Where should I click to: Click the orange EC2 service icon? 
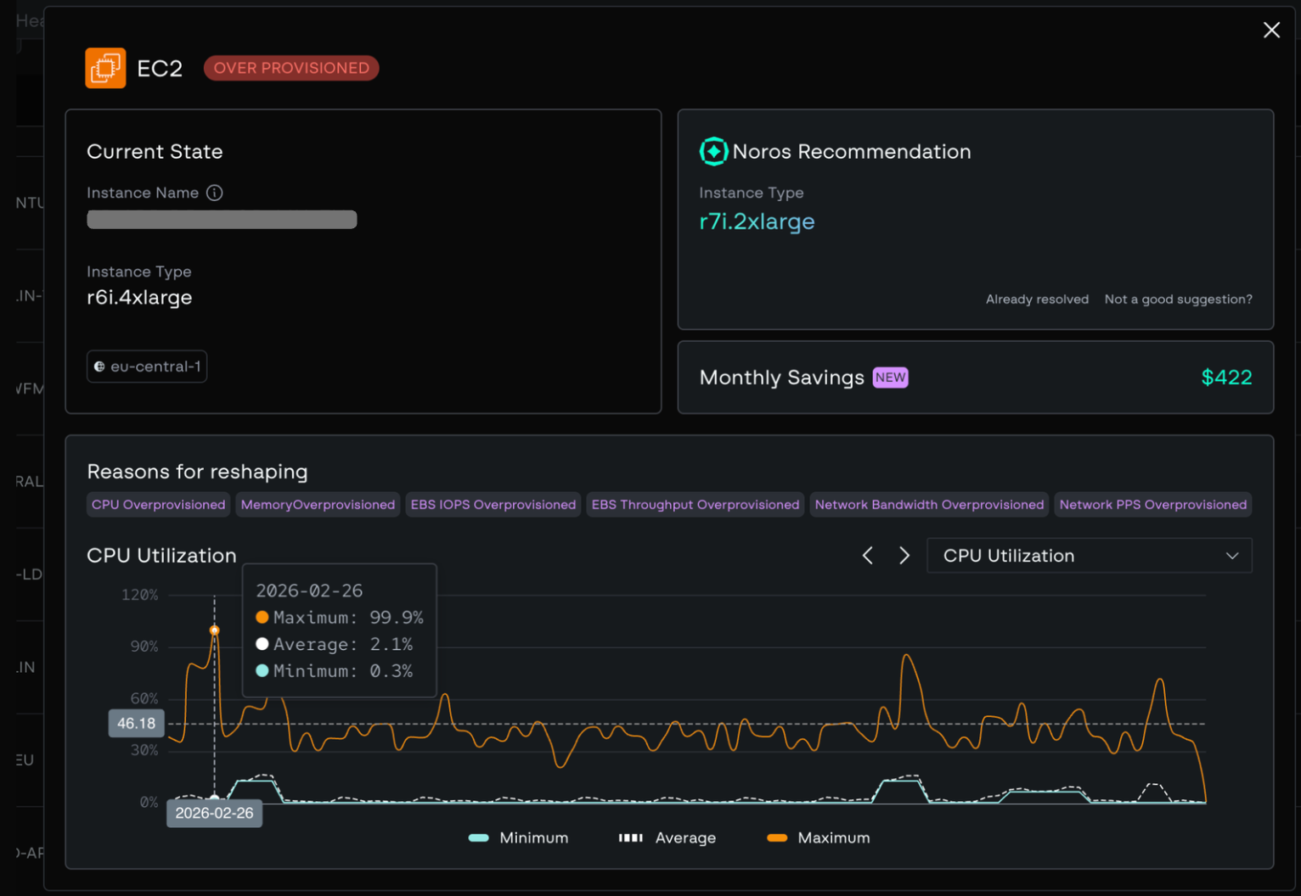[105, 68]
